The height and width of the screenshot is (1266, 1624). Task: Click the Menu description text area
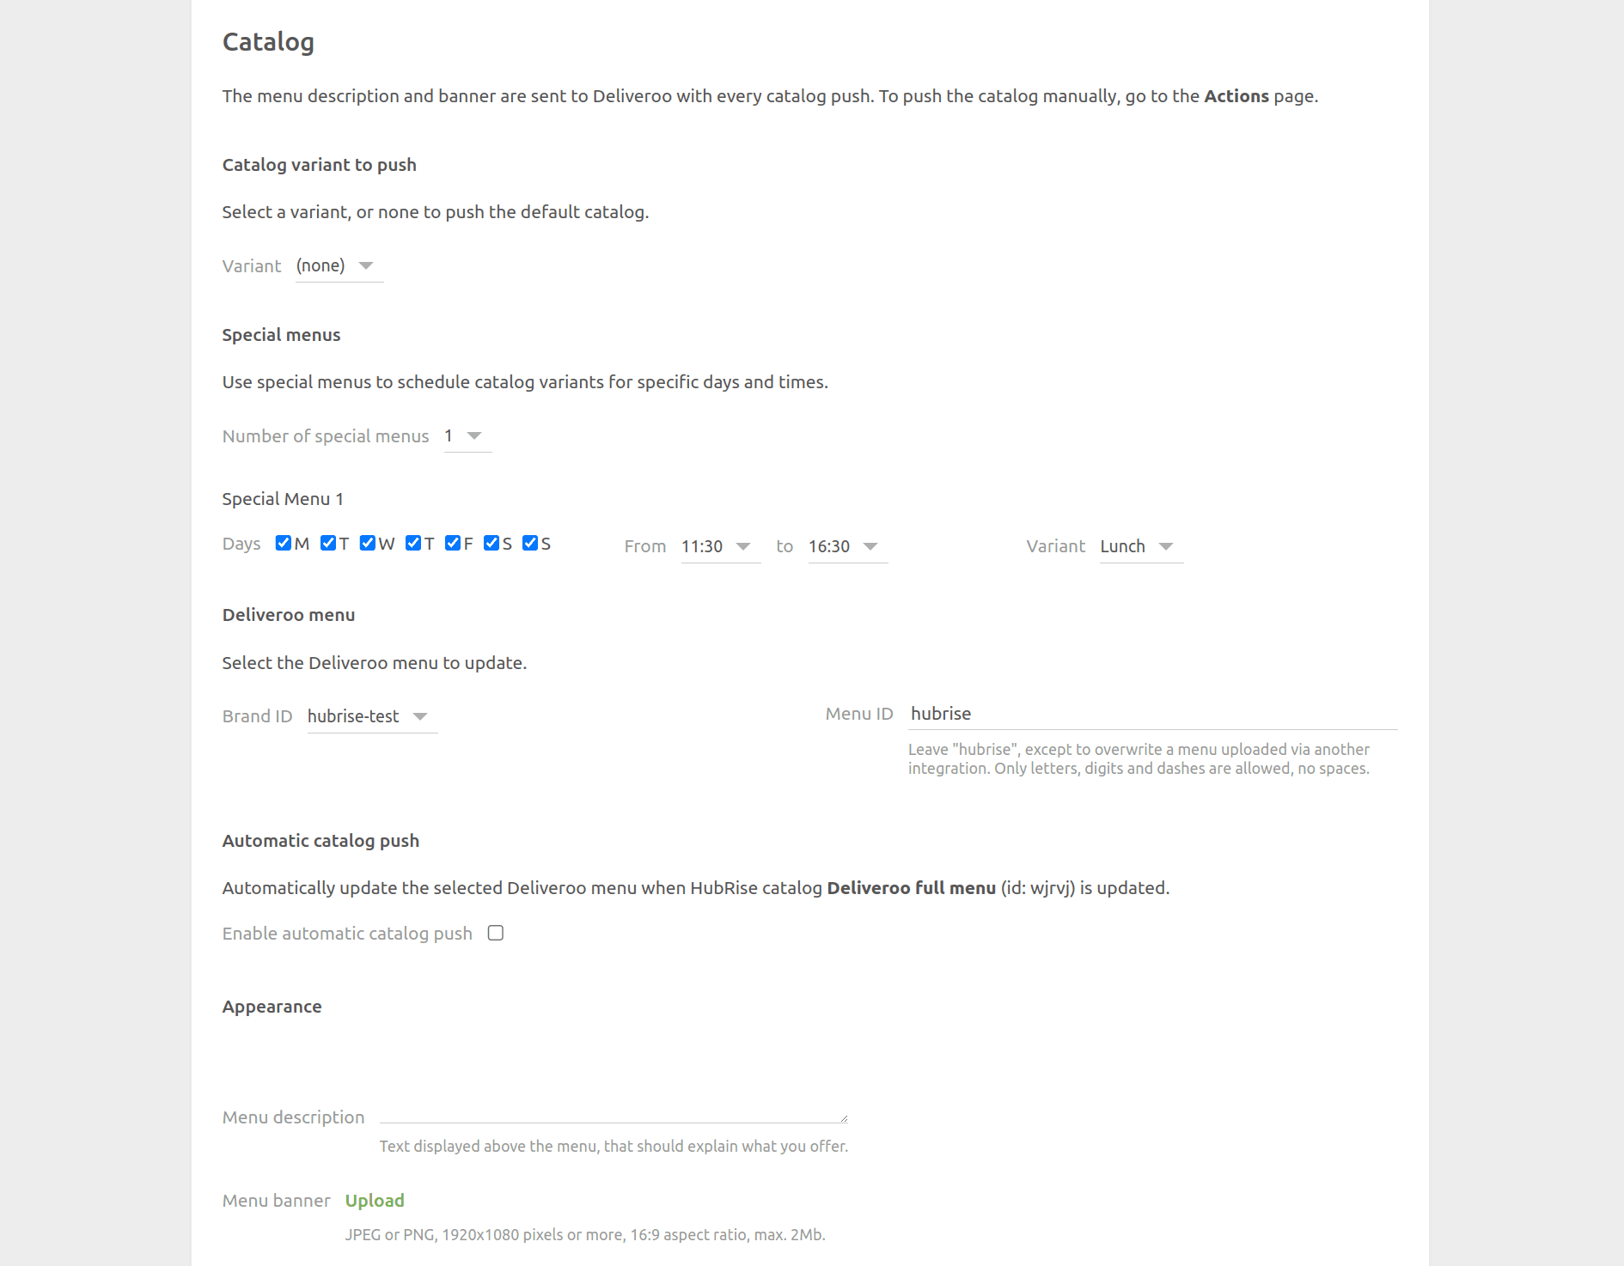point(612,1113)
